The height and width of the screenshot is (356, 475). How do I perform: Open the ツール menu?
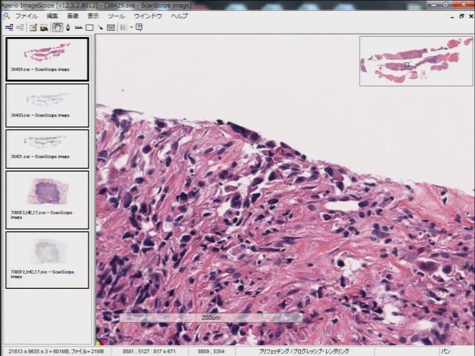(116, 16)
